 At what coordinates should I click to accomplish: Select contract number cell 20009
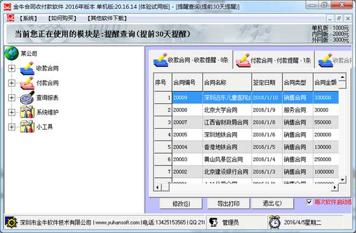(x=187, y=98)
